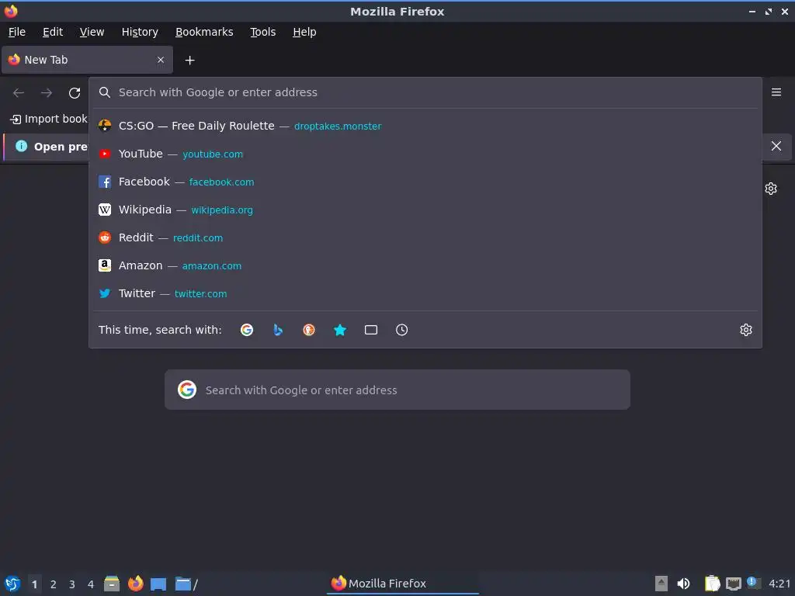Click the Firefox logo in title bar

click(x=11, y=11)
